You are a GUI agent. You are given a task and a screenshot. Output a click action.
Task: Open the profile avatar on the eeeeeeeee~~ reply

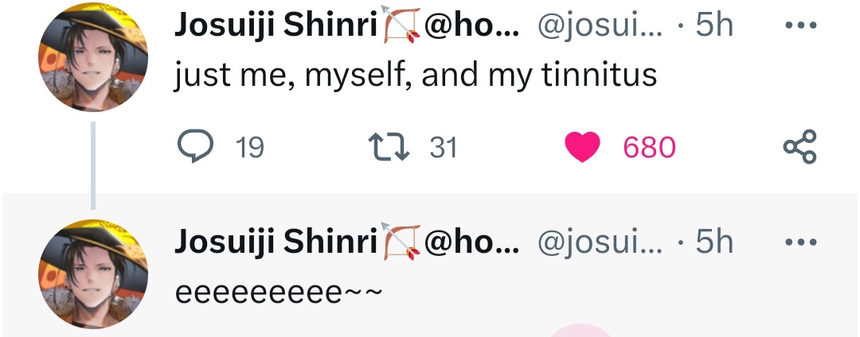[93, 273]
